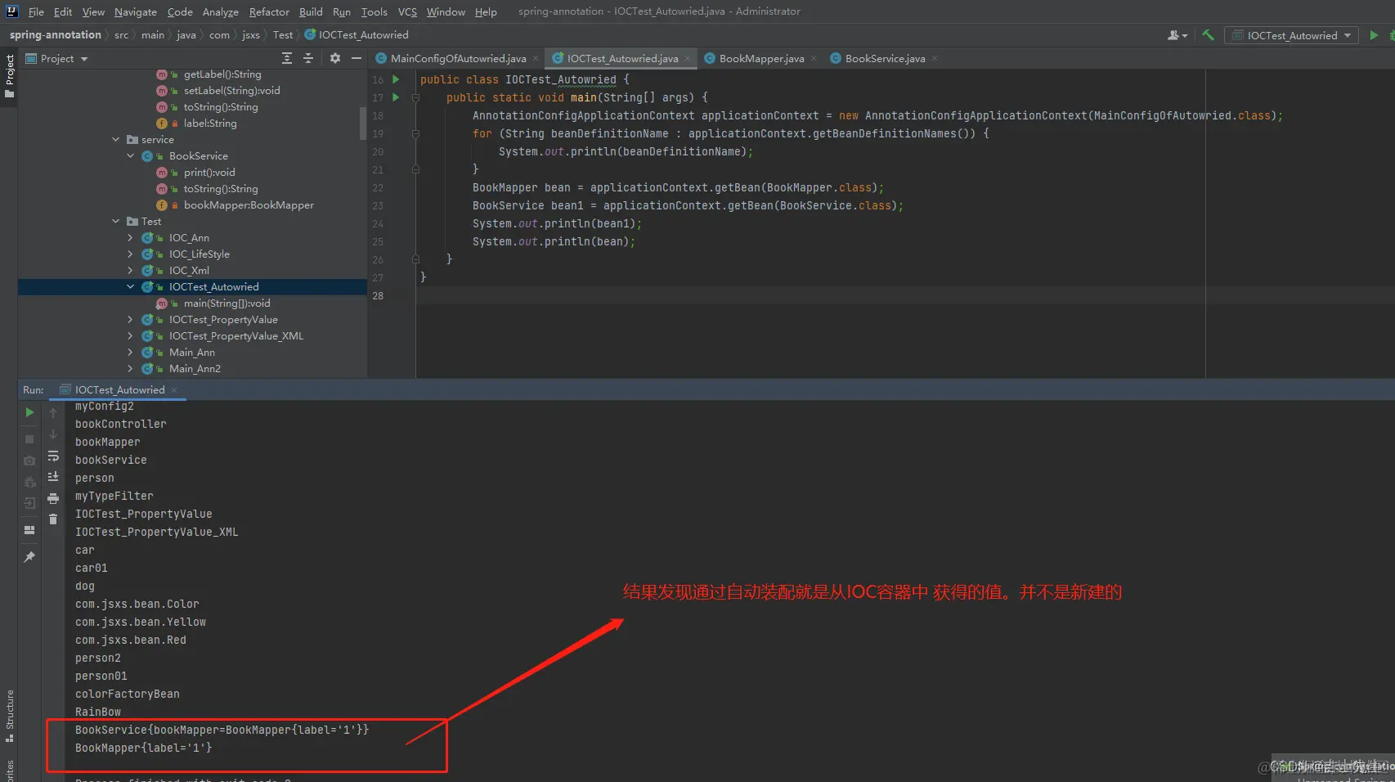Expand the Main_Ann2 class node
This screenshot has height=782, width=1395.
pos(130,369)
